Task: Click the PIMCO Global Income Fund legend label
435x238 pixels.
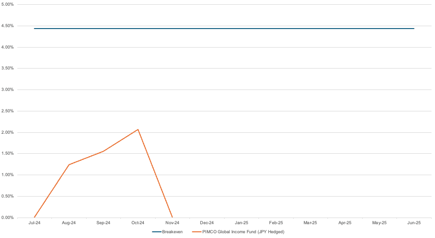Action: click(x=243, y=232)
